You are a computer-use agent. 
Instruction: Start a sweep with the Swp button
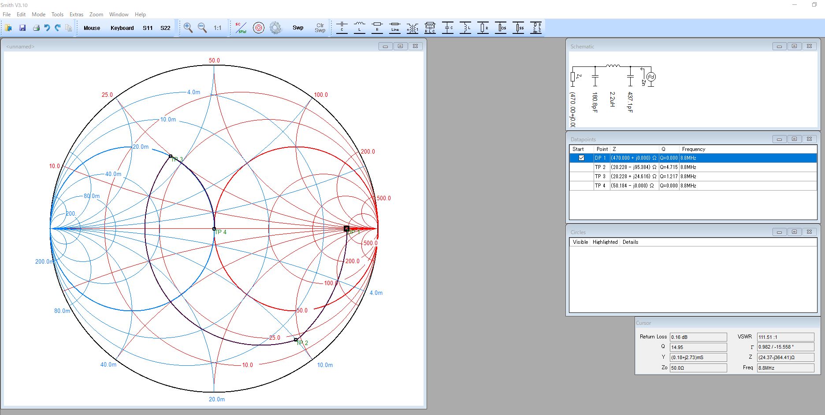point(298,28)
